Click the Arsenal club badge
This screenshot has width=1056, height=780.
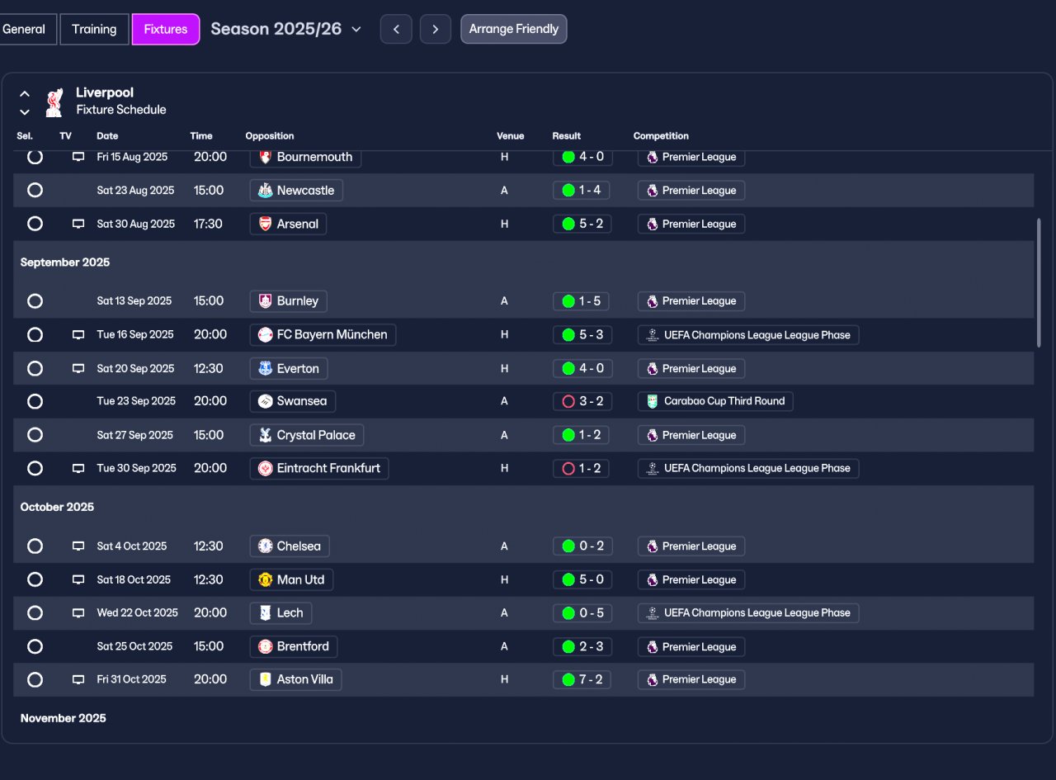click(x=266, y=224)
